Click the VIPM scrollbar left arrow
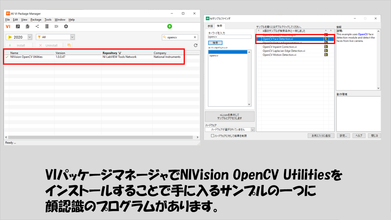391x220 pixels. 6,137
